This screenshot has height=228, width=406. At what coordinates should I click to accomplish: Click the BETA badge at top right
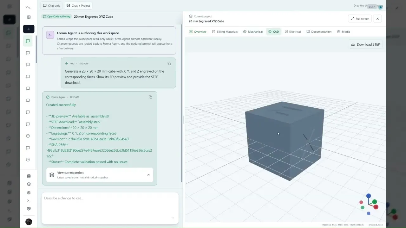pos(372,7)
